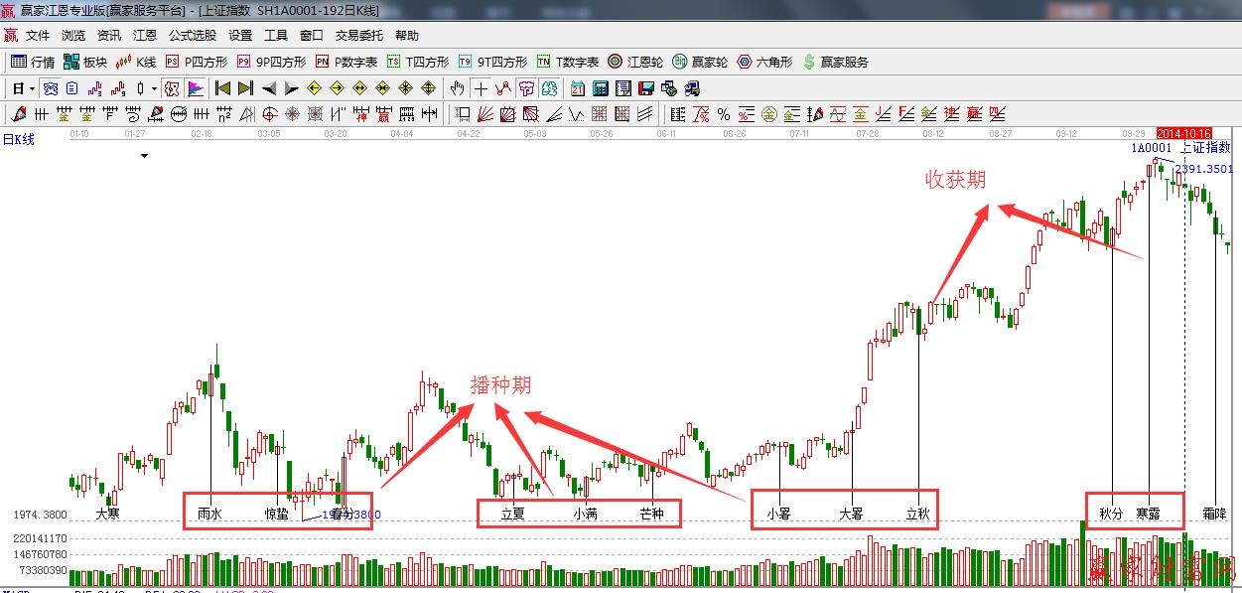Toggle the colored flag display button
Image resolution: width=1242 pixels, height=593 pixels.
point(196,88)
